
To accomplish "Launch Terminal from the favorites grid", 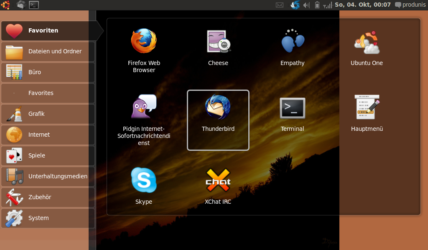I will [x=292, y=114].
